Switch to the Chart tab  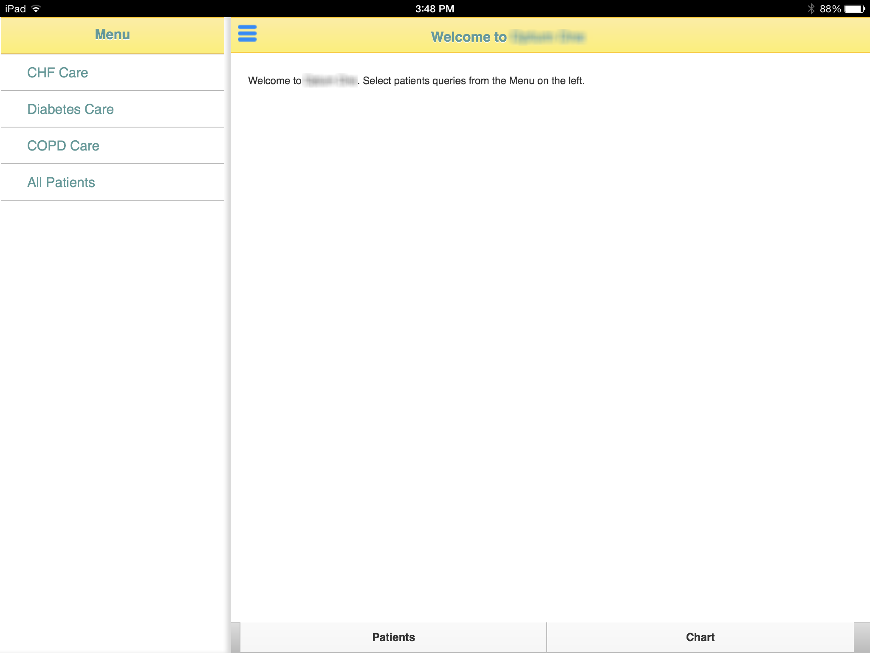700,637
